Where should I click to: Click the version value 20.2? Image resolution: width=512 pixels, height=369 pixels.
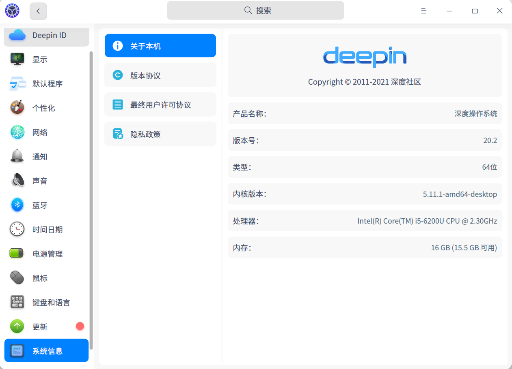490,141
